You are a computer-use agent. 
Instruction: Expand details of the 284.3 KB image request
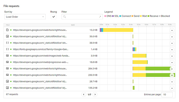pos(172,69)
